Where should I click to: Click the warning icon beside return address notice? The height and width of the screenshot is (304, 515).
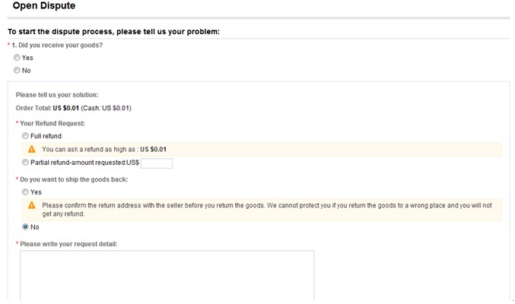tap(32, 205)
